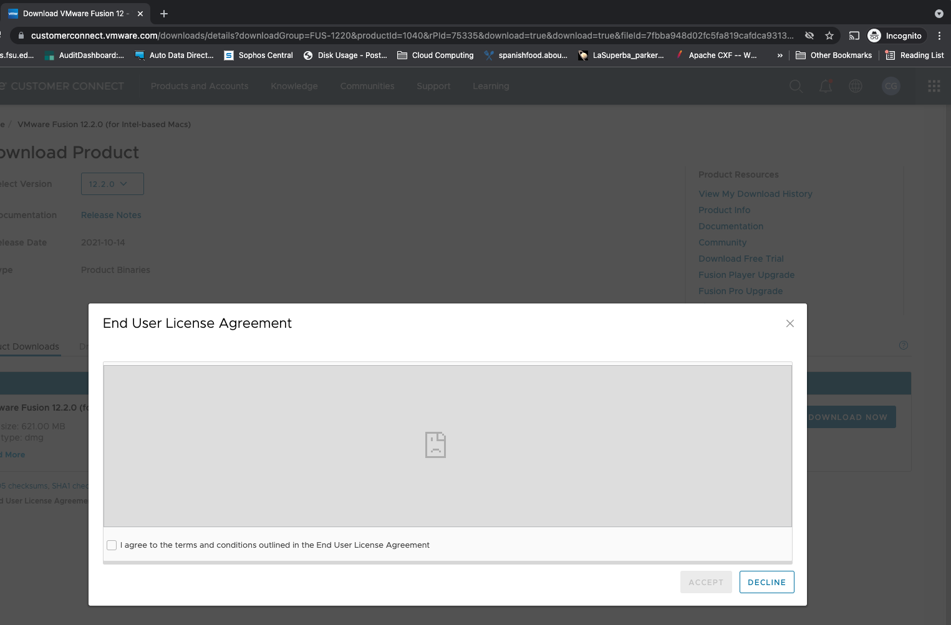The width and height of the screenshot is (951, 625).
Task: Click the tab search arrow in title bar
Action: click(x=939, y=14)
